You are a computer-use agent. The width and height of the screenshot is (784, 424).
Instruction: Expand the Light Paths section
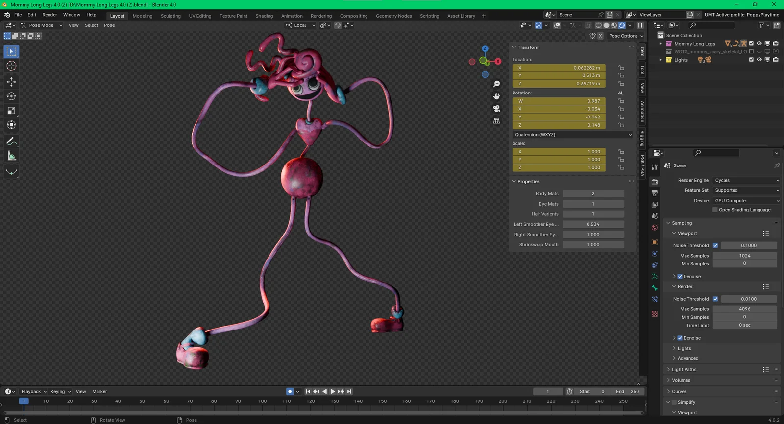tap(684, 370)
